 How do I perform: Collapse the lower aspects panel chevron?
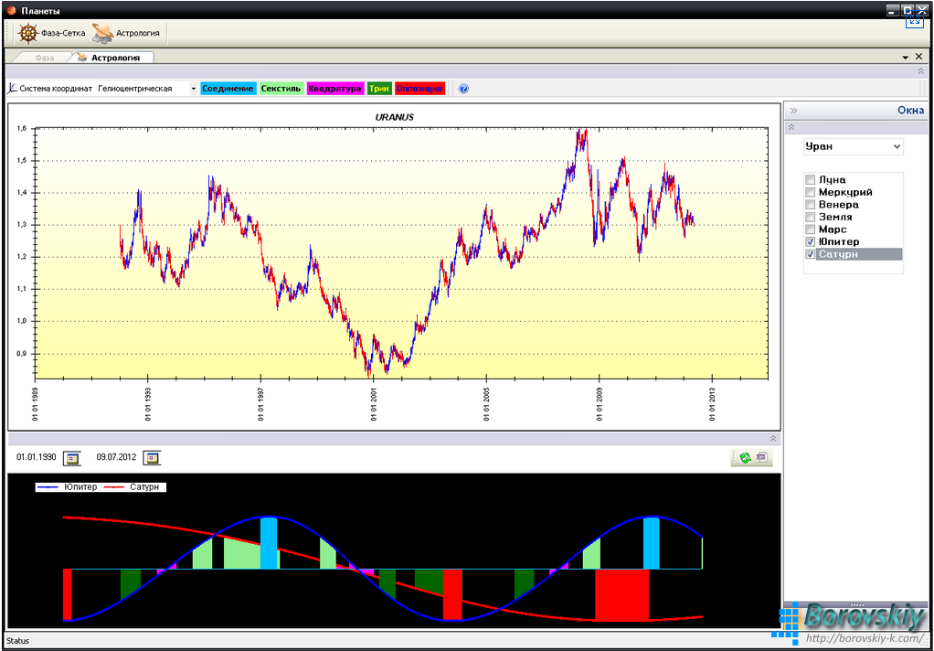(772, 438)
